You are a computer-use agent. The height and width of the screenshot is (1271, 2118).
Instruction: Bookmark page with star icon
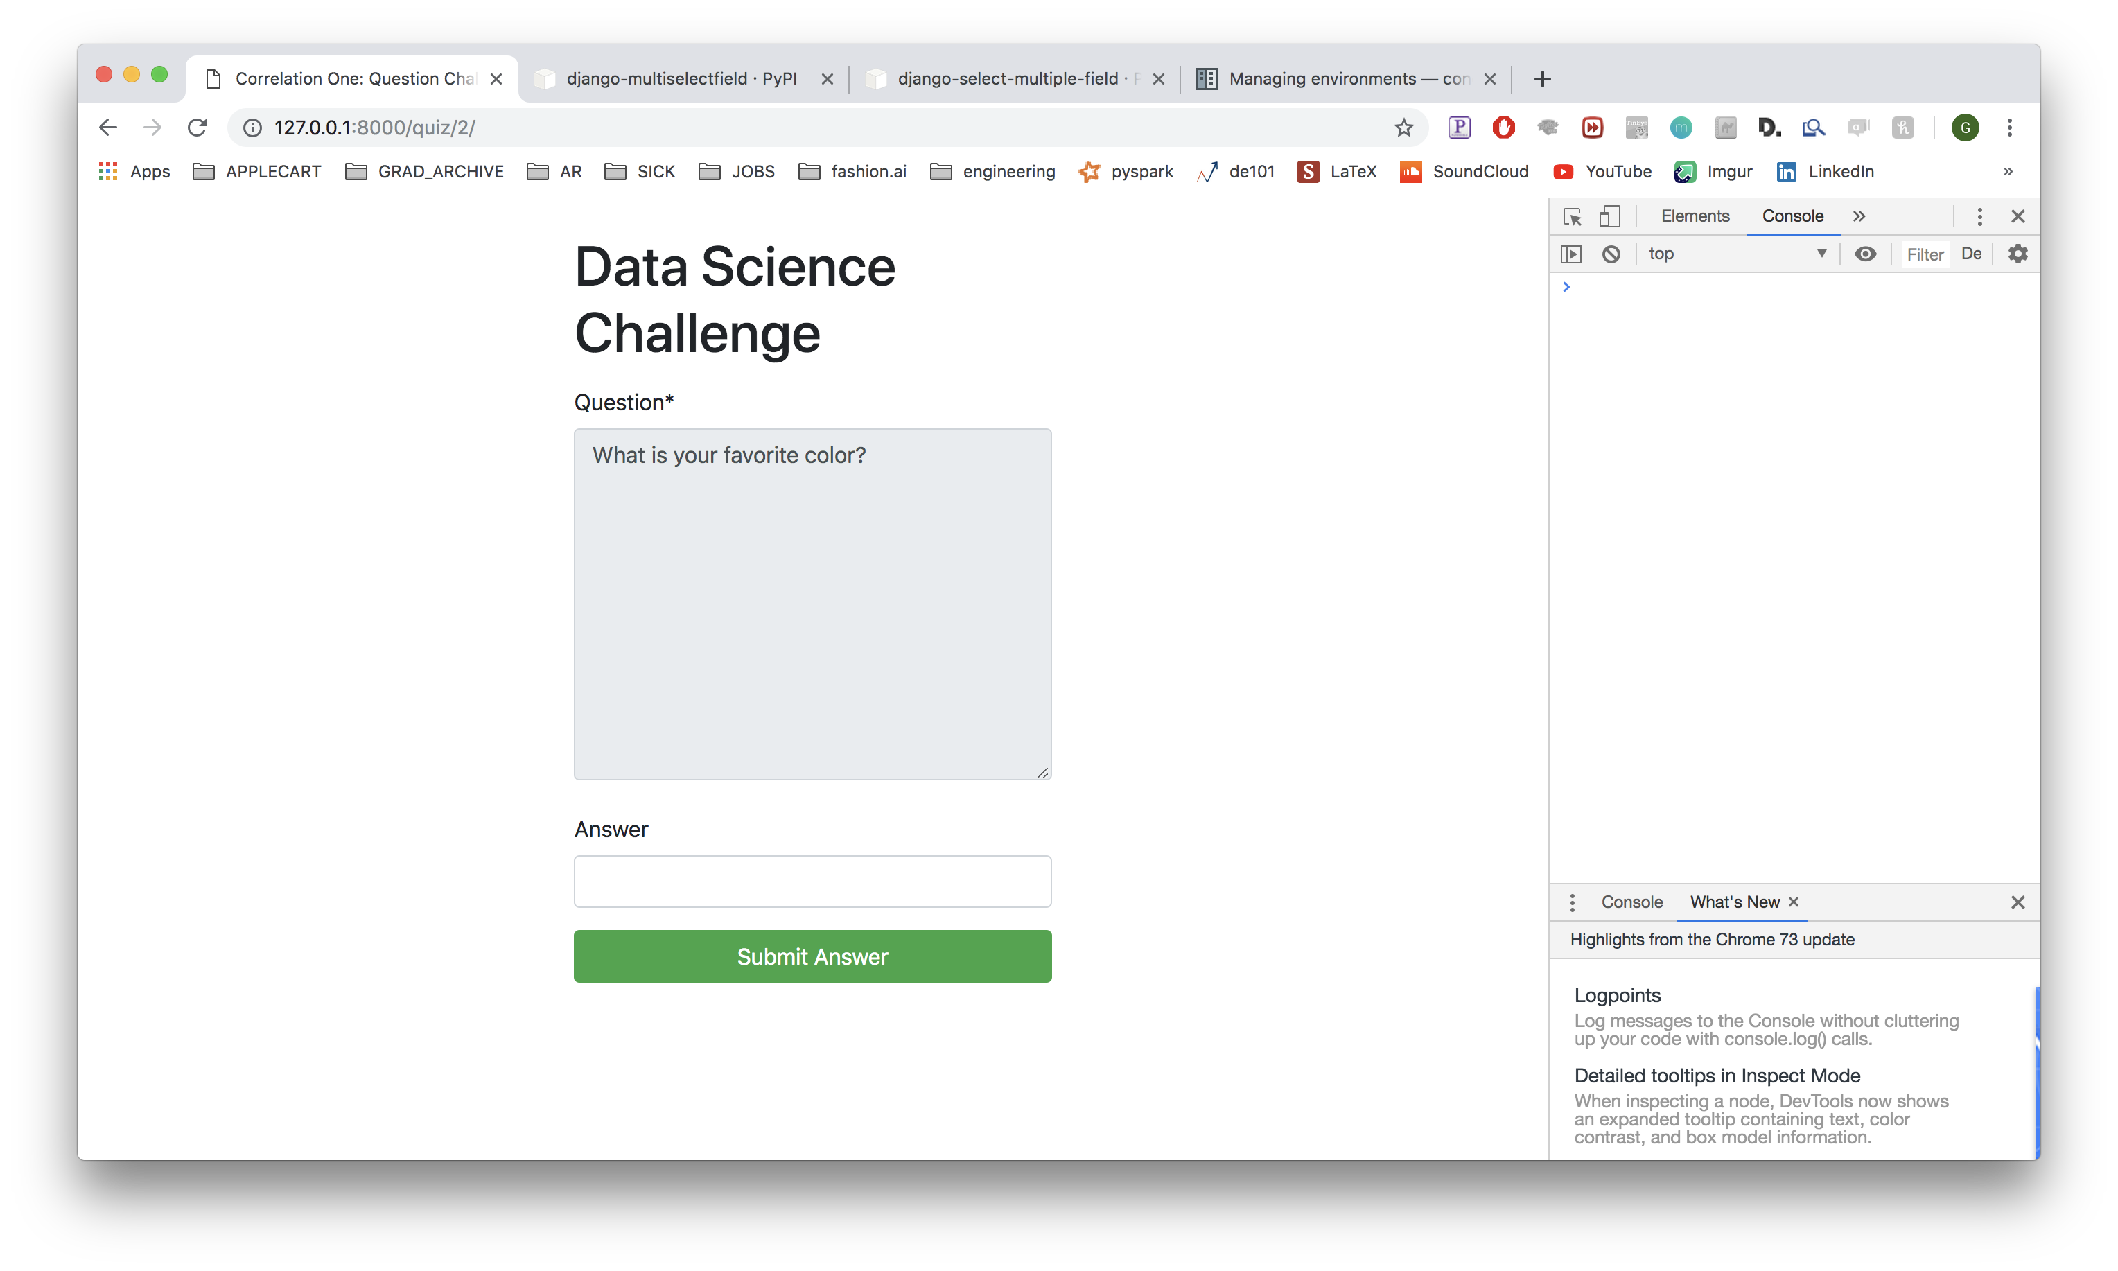pyautogui.click(x=1403, y=128)
